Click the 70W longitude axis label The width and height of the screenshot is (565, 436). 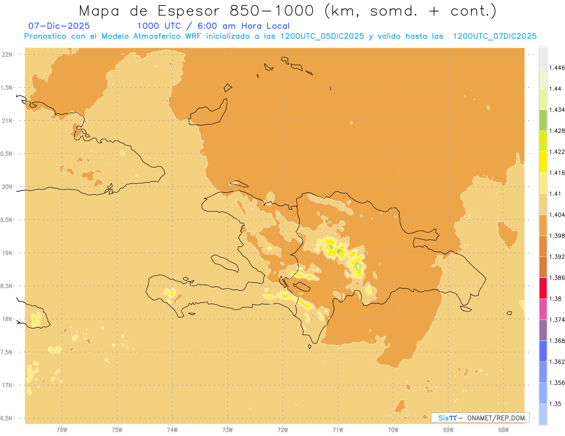point(393,430)
